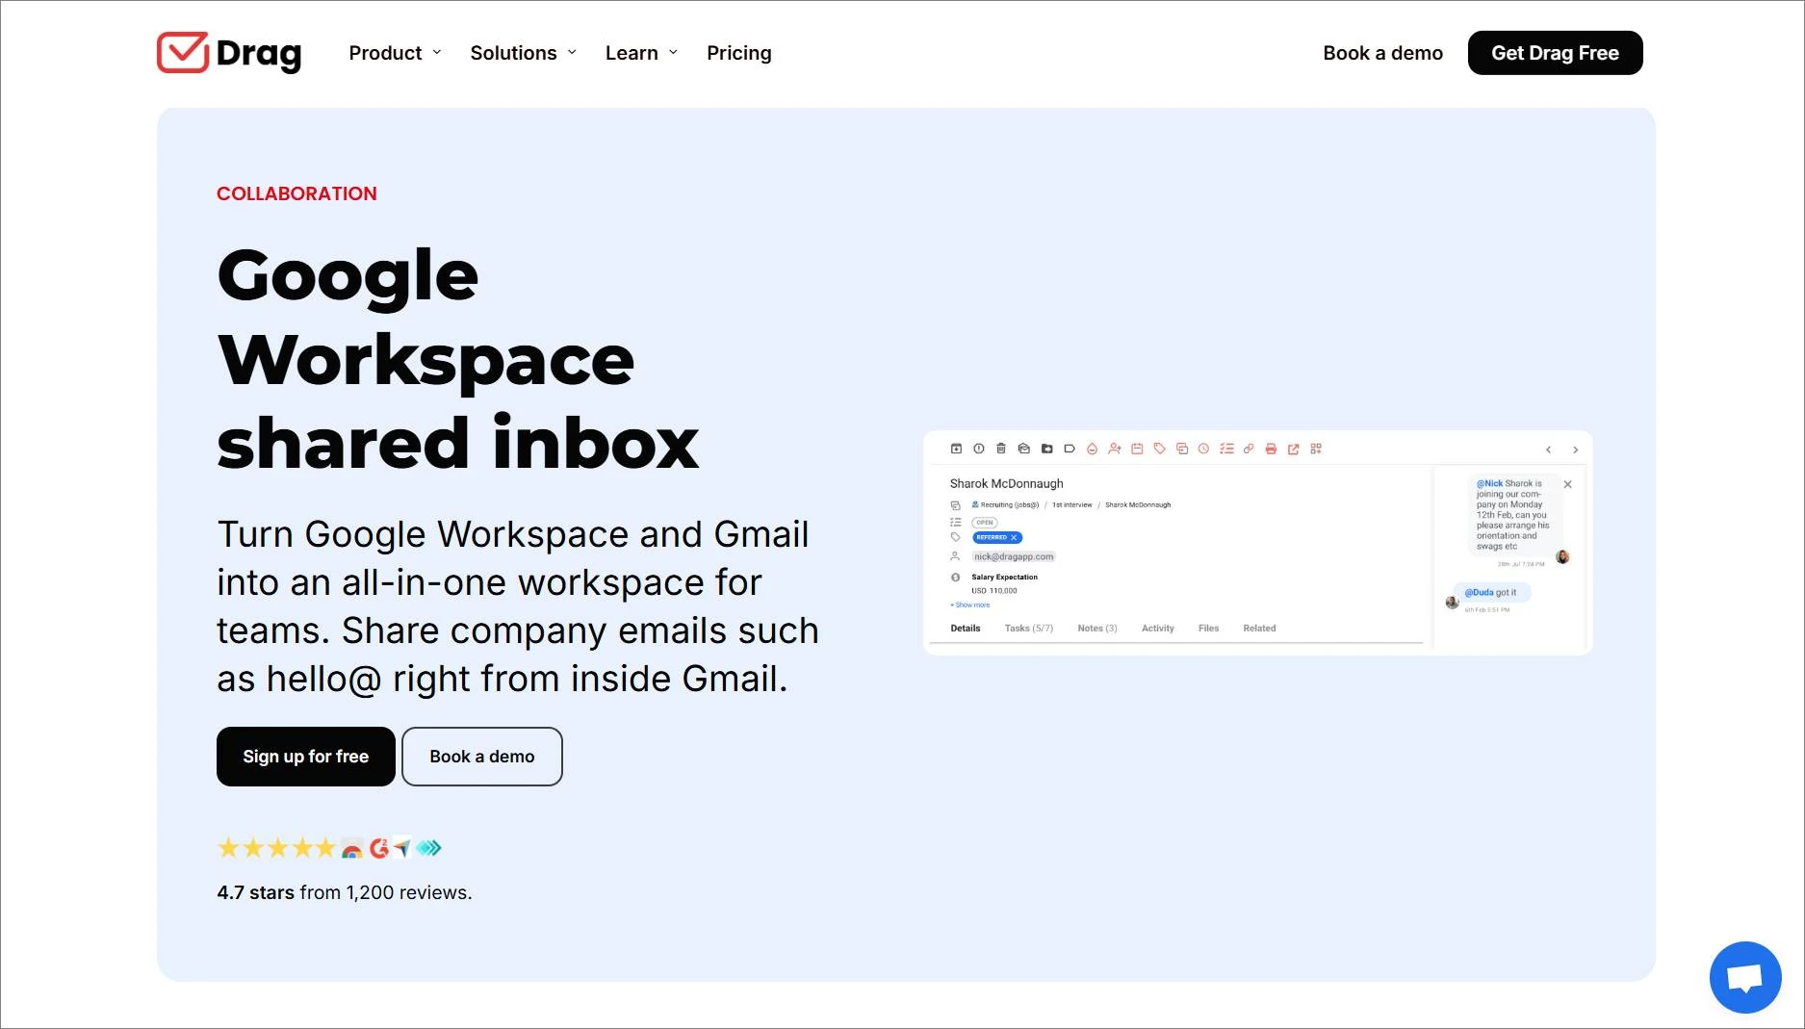This screenshot has height=1029, width=1805.
Task: Remove the REFERRED tag via its X
Action: point(1014,538)
